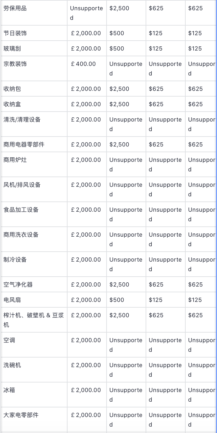
Task: Click the 劳保用品 category cell
Action: [15, 8]
